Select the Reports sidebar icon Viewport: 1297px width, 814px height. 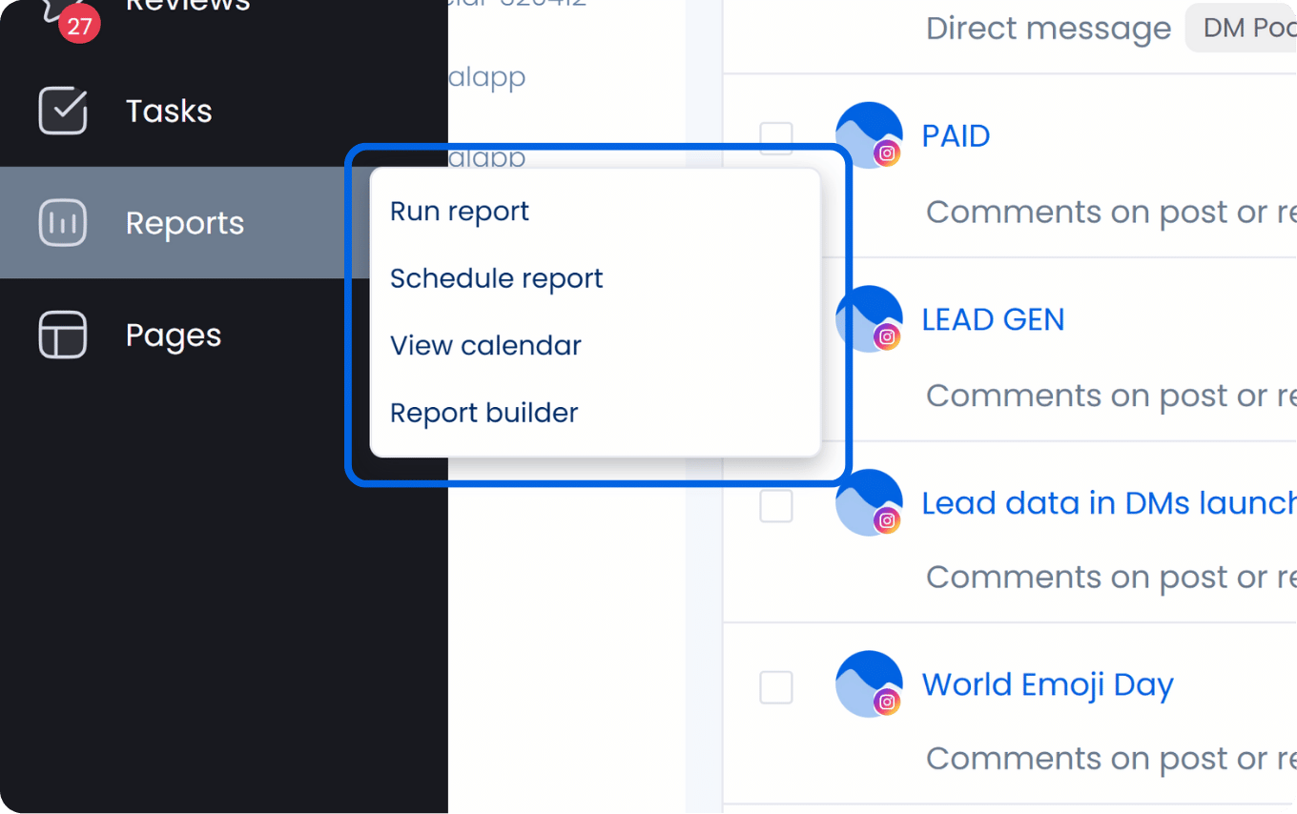pyautogui.click(x=61, y=222)
